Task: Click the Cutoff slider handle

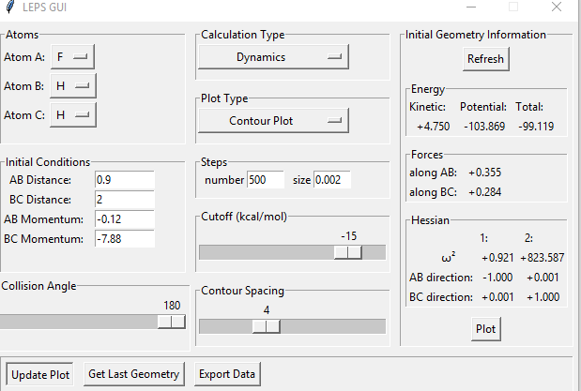Action: tap(348, 252)
